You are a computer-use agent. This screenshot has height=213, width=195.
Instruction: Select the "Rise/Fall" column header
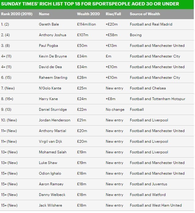click(114, 14)
